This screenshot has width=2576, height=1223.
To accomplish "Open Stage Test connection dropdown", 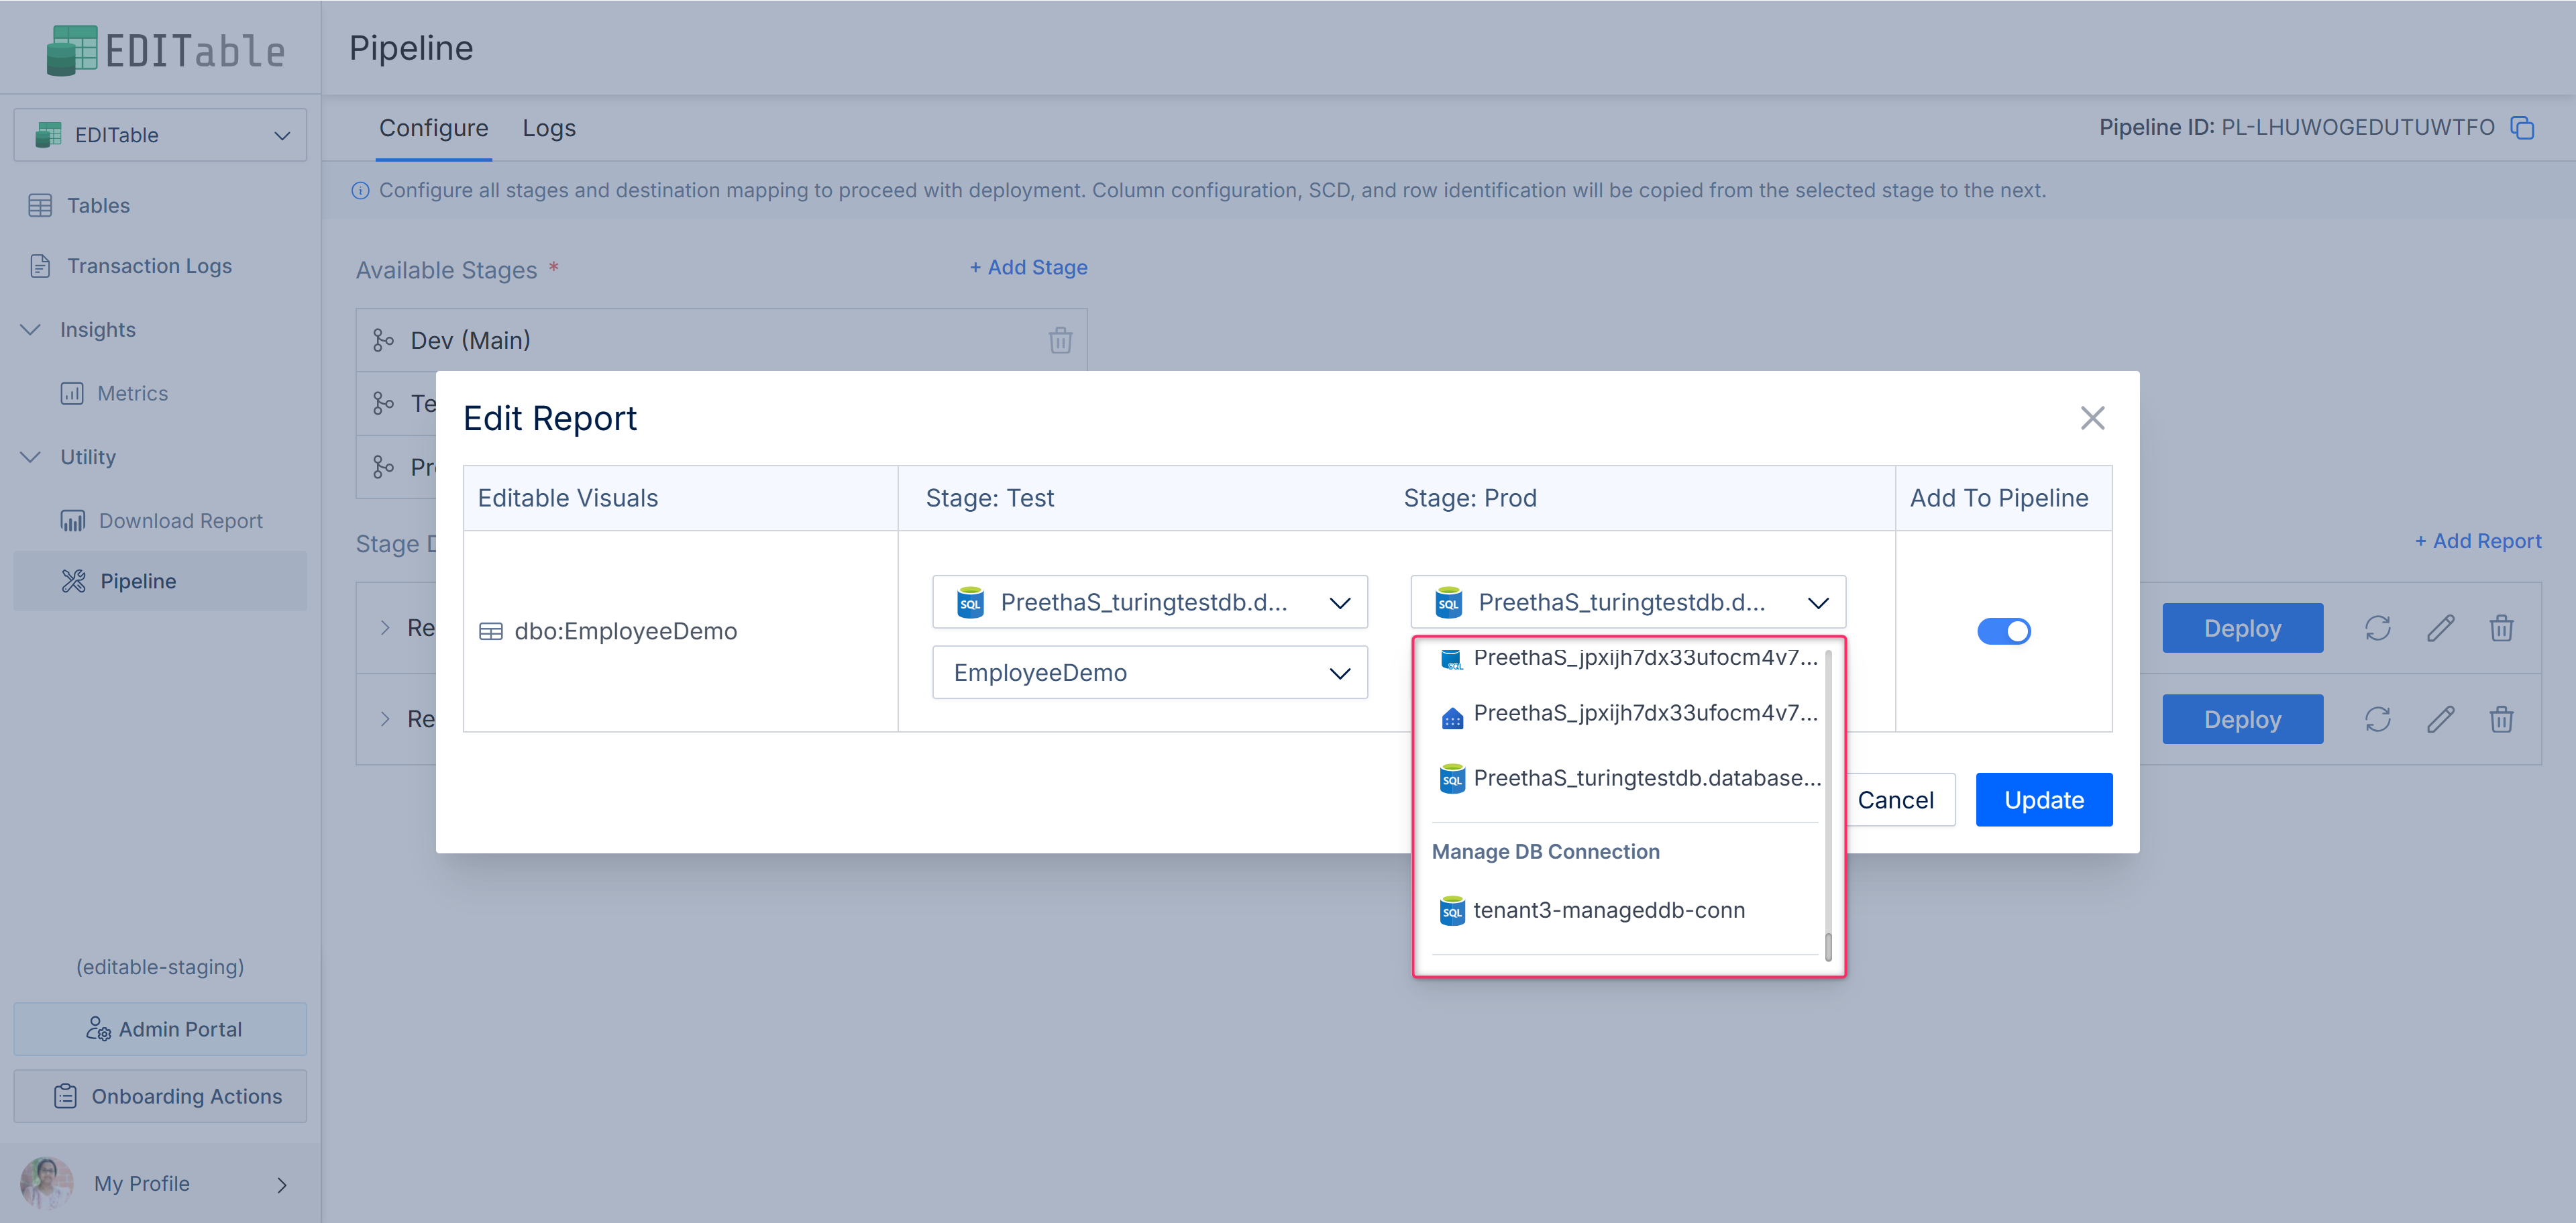I will pos(1149,602).
